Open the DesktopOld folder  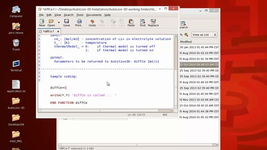pos(16,120)
